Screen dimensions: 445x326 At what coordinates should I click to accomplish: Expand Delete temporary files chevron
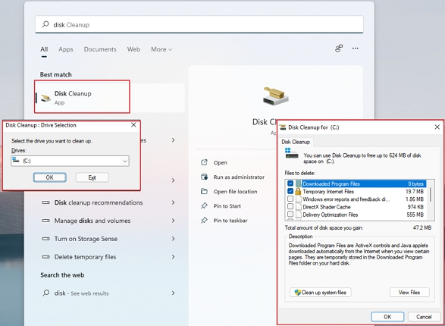pyautogui.click(x=173, y=257)
